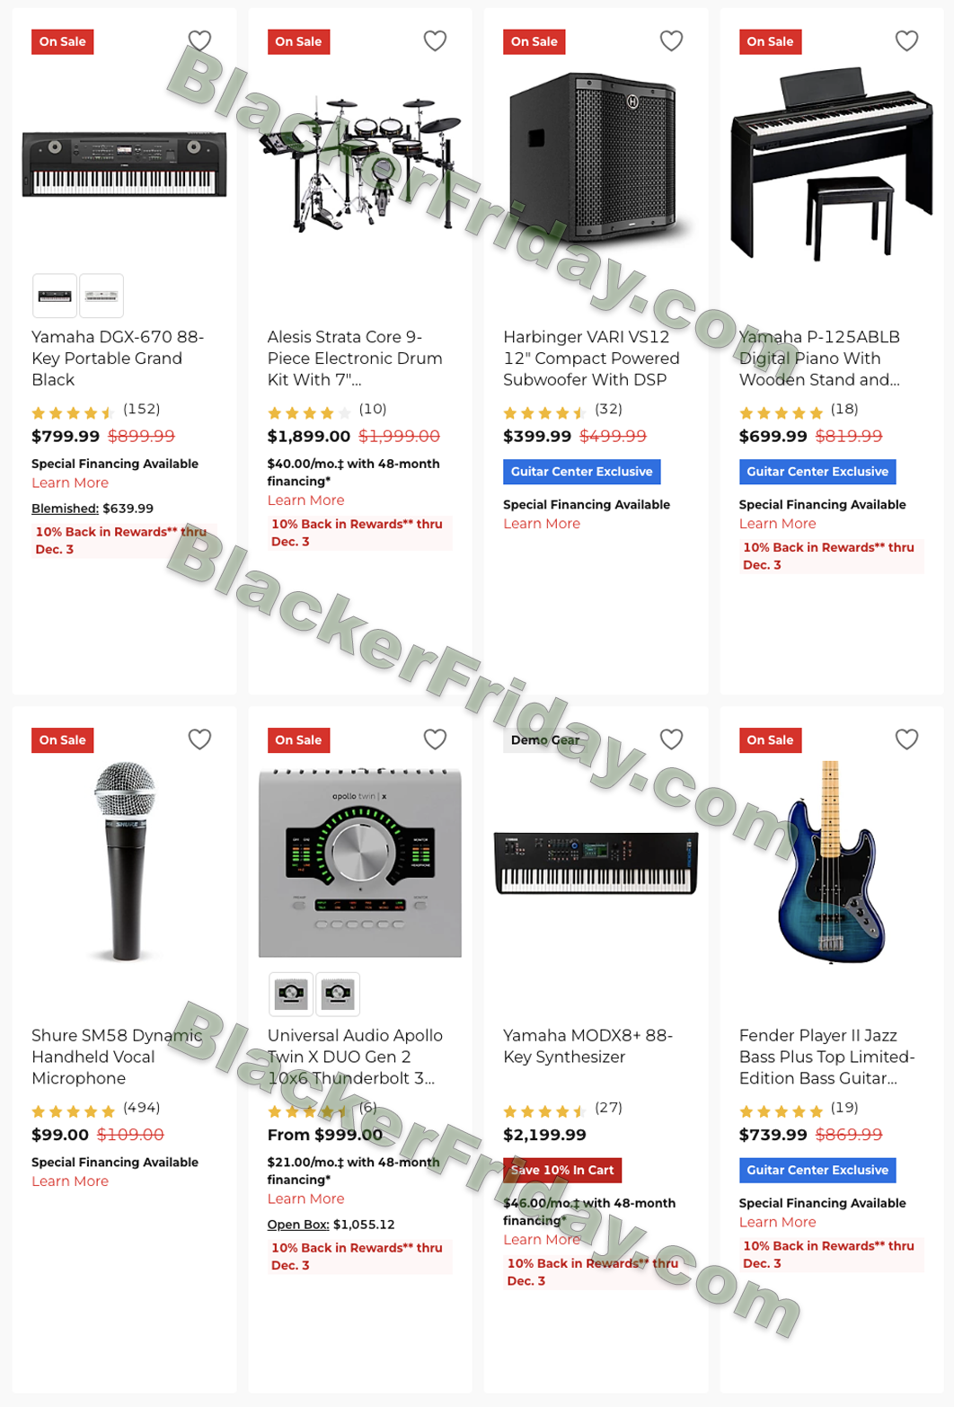Click heart icon on Apollo Twin X card
This screenshot has height=1407, width=954.
coord(435,739)
